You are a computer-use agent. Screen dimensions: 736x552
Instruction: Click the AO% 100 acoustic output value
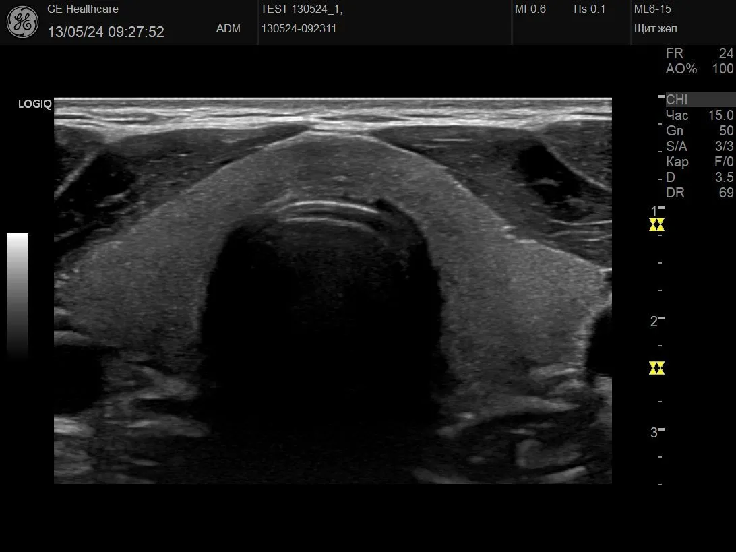click(x=699, y=69)
